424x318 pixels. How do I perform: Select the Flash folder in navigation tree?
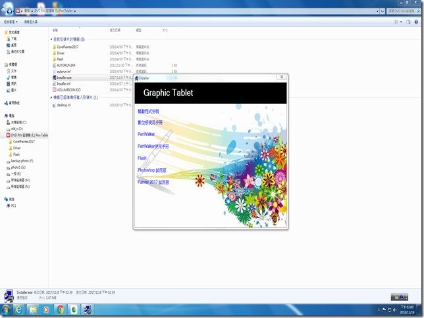click(16, 154)
